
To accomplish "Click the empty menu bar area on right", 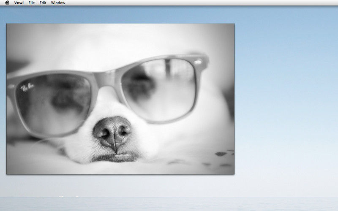I will (211, 3).
